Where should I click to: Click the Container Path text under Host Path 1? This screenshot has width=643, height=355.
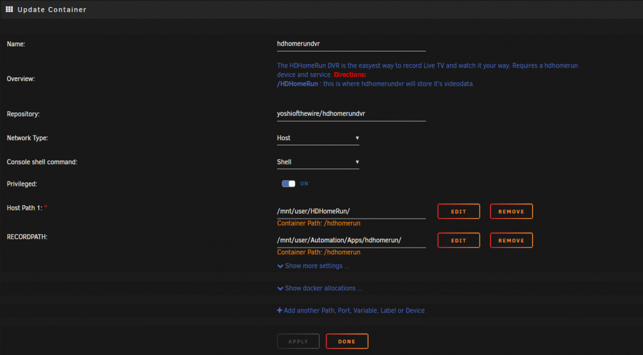319,223
